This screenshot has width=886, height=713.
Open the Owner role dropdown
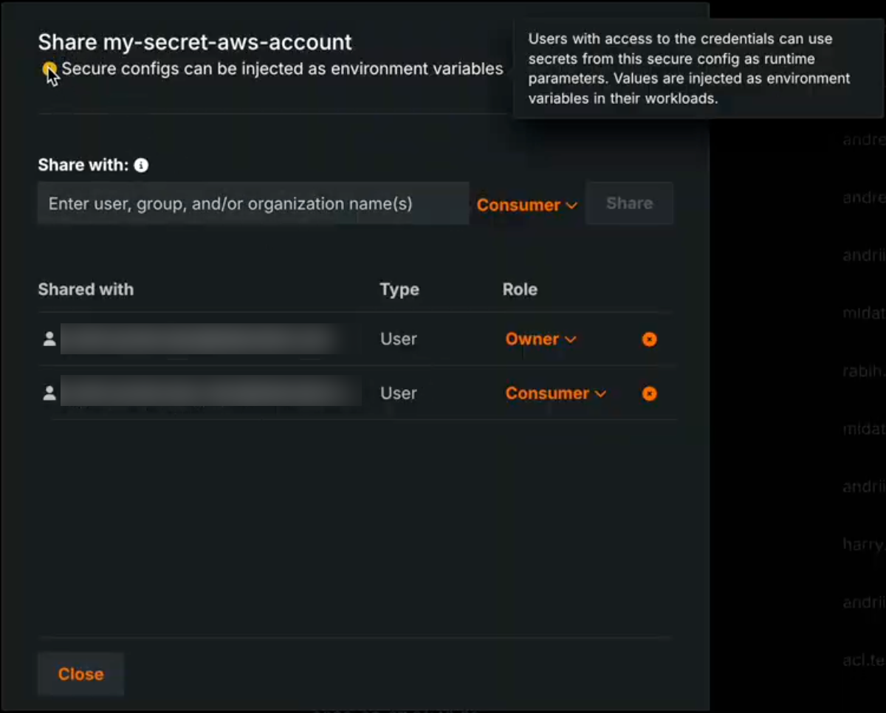540,340
